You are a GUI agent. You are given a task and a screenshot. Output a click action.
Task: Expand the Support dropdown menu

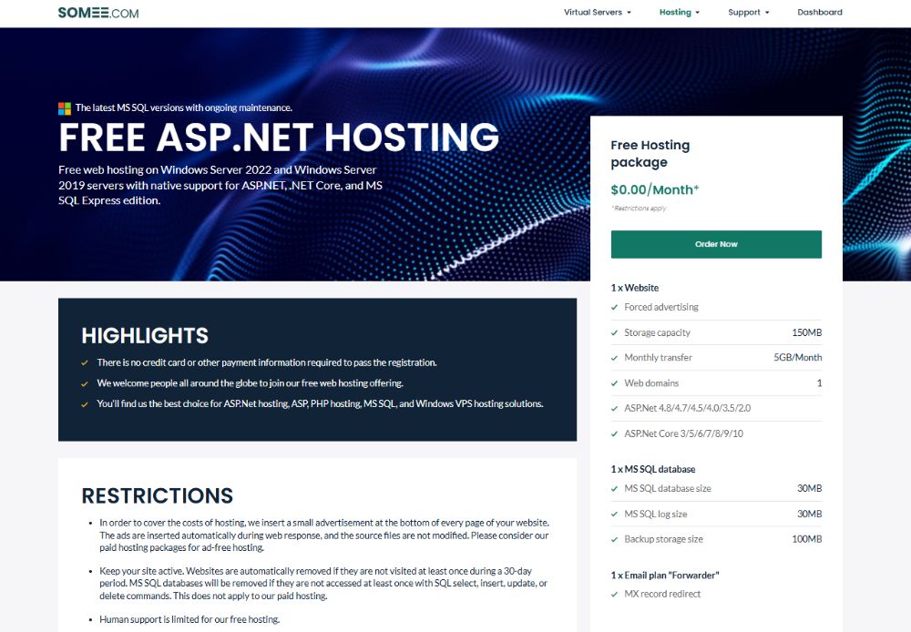point(748,13)
